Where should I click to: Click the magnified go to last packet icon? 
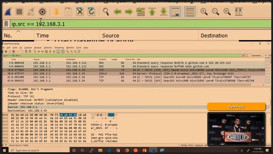coord(163,12)
